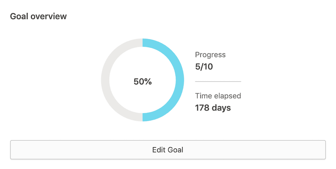
Task: Click the bottom point where blue arc ends
Action: tap(143, 117)
